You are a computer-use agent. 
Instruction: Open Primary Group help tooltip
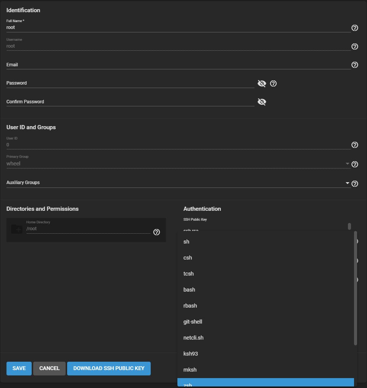coord(354,164)
